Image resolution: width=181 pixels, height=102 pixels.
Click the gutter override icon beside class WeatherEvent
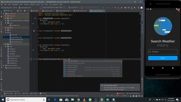35,18
